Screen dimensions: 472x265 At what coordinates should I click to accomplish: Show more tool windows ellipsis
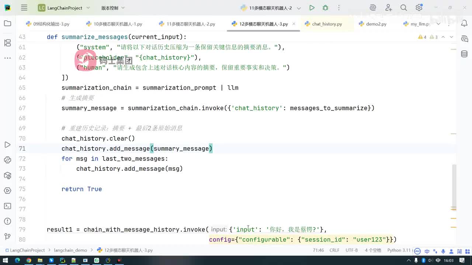[x=7, y=58]
